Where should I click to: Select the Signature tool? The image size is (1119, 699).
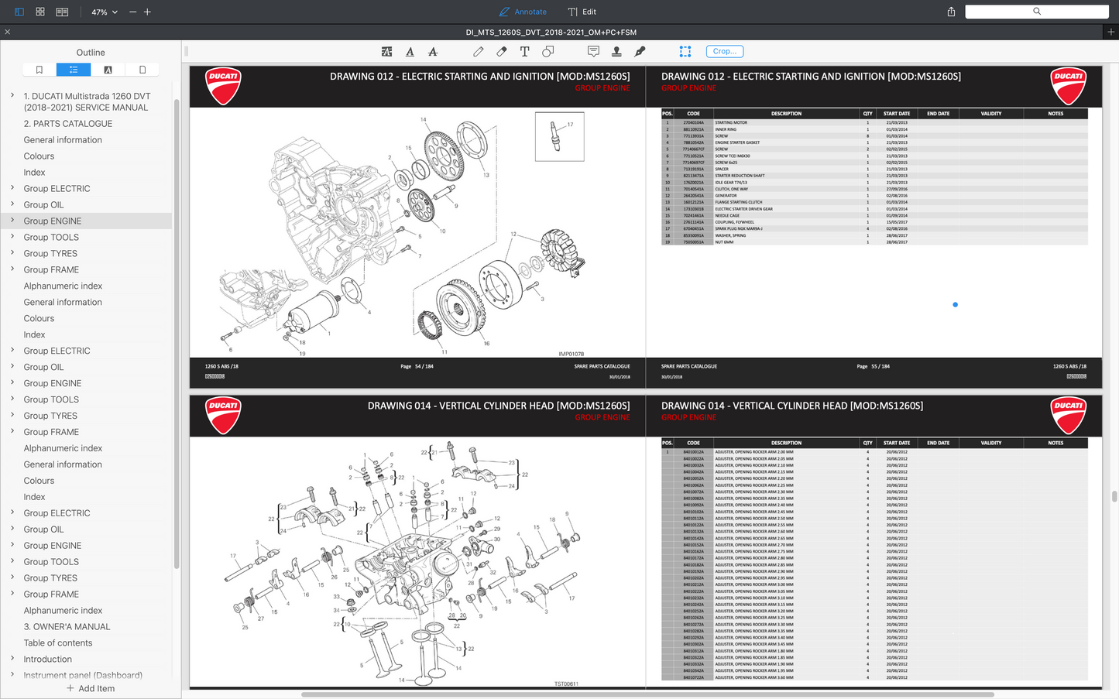pyautogui.click(x=640, y=51)
